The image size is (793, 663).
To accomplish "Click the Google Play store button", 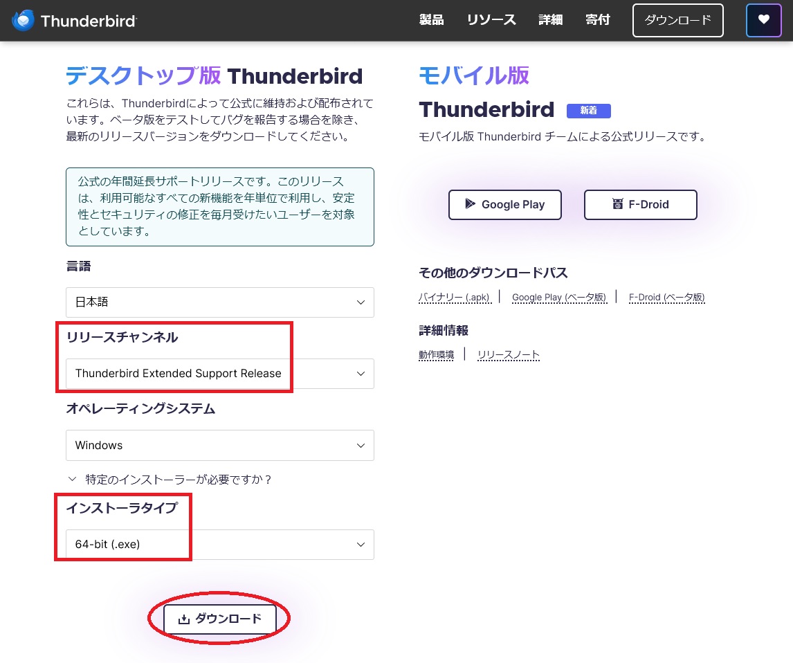I will [504, 204].
